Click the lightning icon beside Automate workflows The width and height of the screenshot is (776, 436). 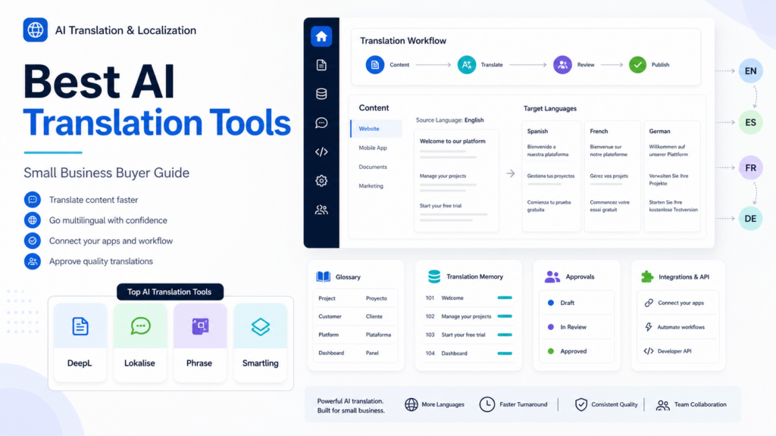pyautogui.click(x=649, y=327)
